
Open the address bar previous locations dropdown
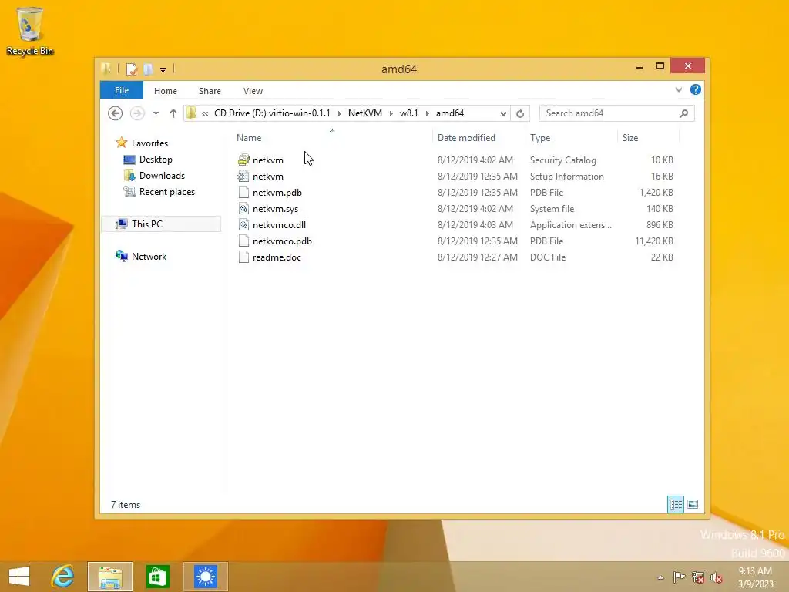[x=503, y=114]
